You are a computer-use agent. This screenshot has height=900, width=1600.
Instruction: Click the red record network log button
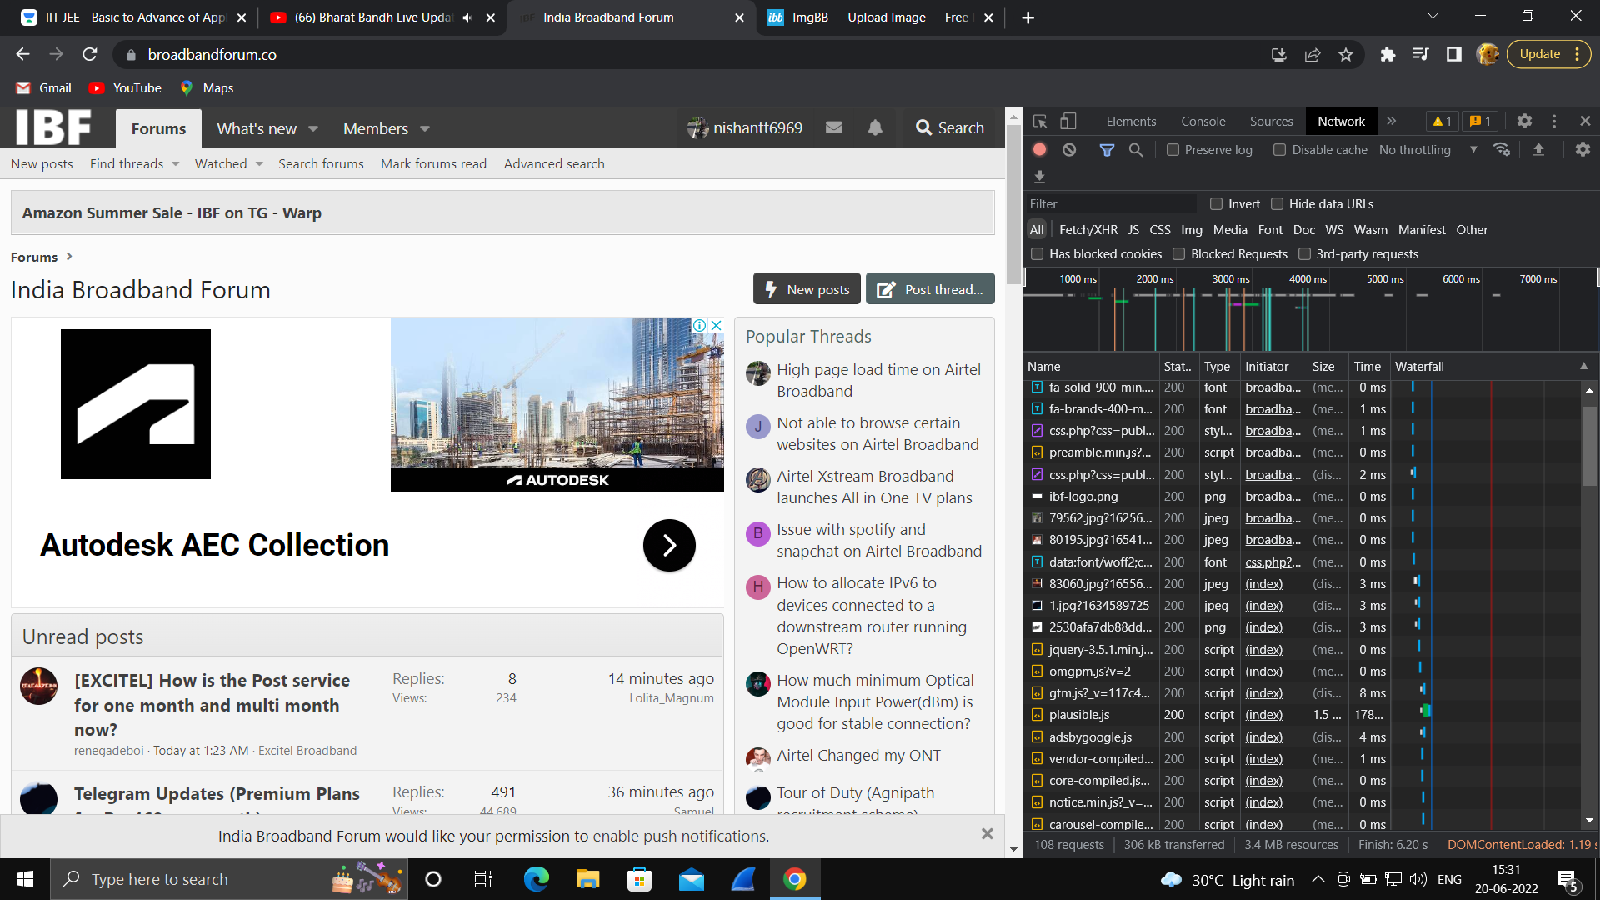[1039, 150]
